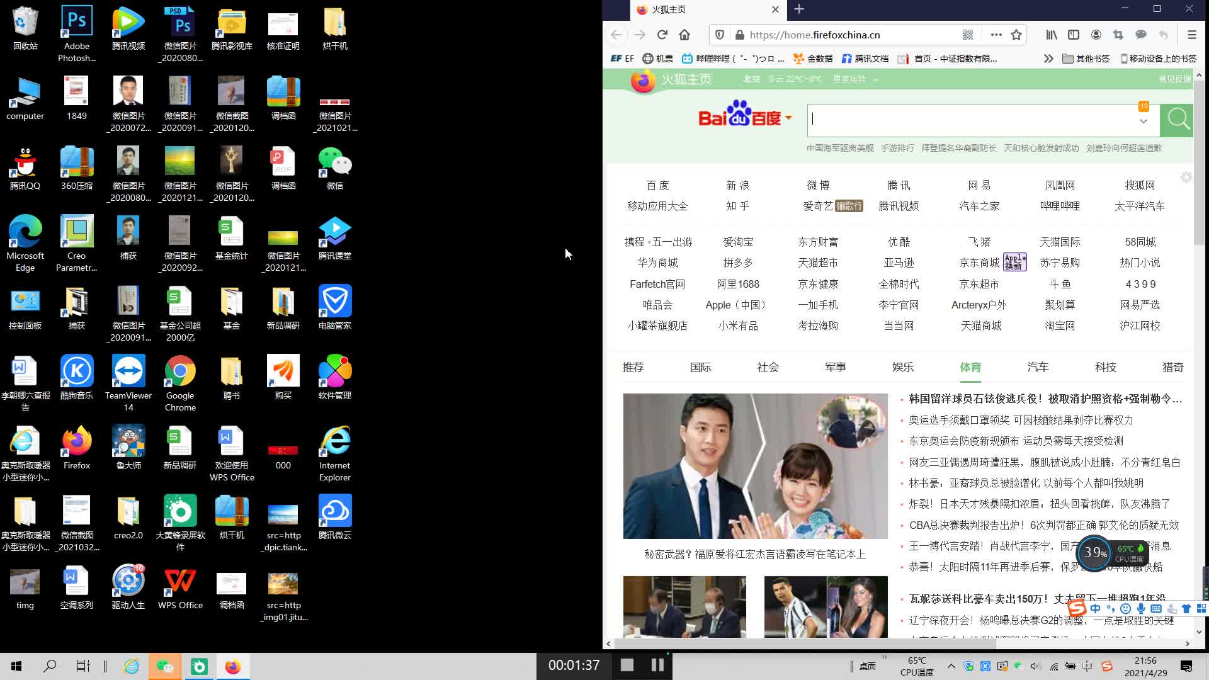Open 腾讯微云 desktop icon
1209x680 pixels.
point(335,517)
